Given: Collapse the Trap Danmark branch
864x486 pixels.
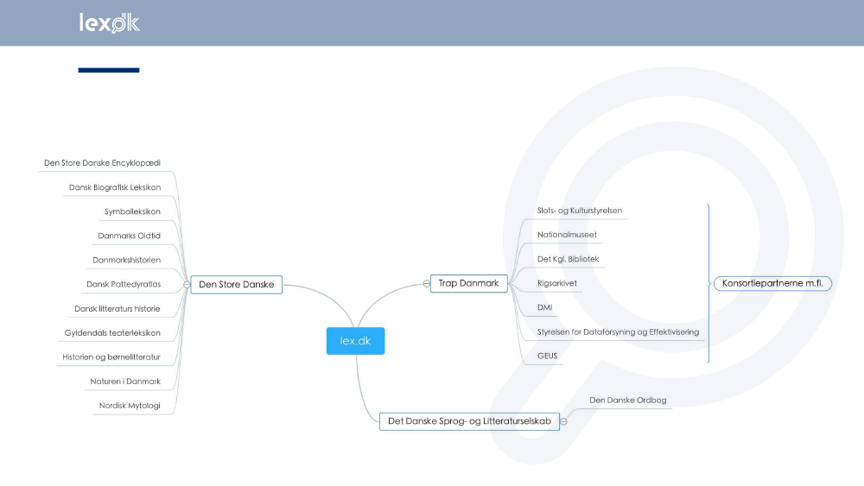Looking at the screenshot, I should [426, 283].
